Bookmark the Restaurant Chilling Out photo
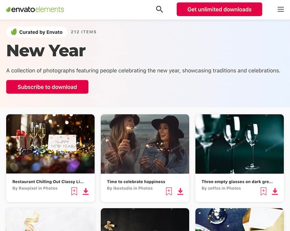This screenshot has height=231, width=290. 74,191
